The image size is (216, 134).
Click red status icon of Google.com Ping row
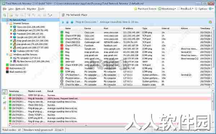62,49
